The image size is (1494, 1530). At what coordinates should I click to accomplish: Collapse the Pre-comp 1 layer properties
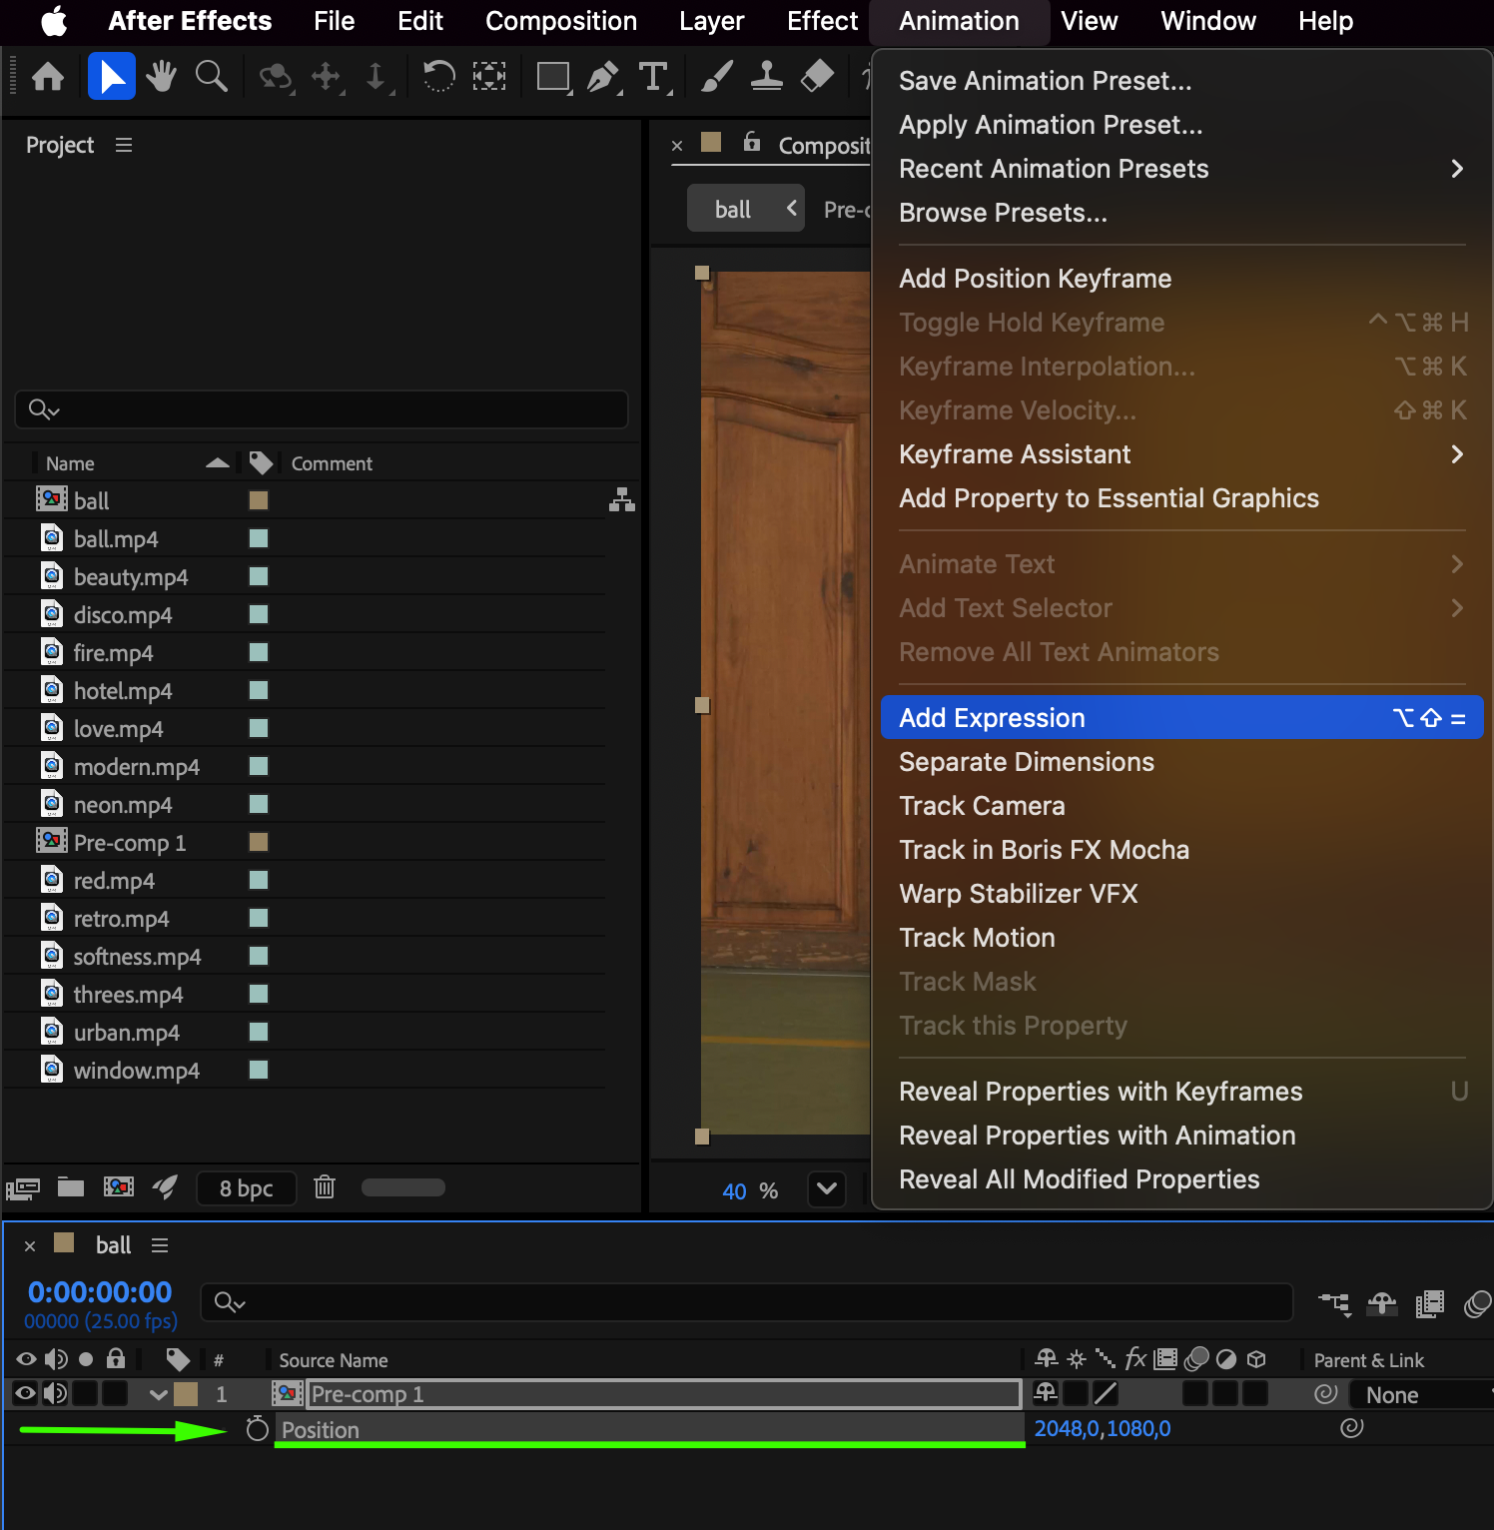158,1394
